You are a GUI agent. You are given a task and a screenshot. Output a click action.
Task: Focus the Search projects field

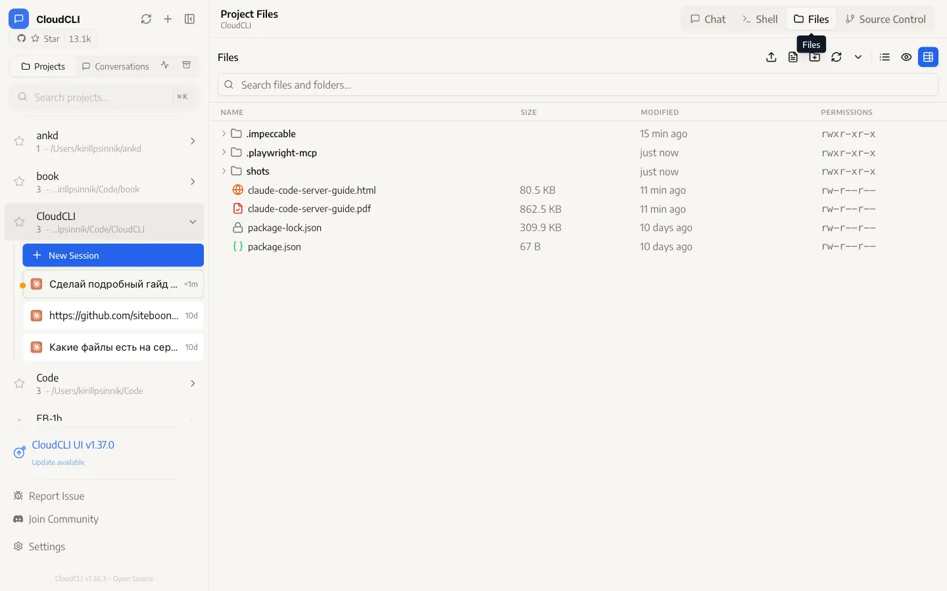(103, 97)
